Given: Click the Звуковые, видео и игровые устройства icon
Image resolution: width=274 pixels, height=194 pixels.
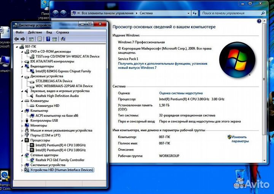Looking at the screenshot, I should tap(27, 91).
